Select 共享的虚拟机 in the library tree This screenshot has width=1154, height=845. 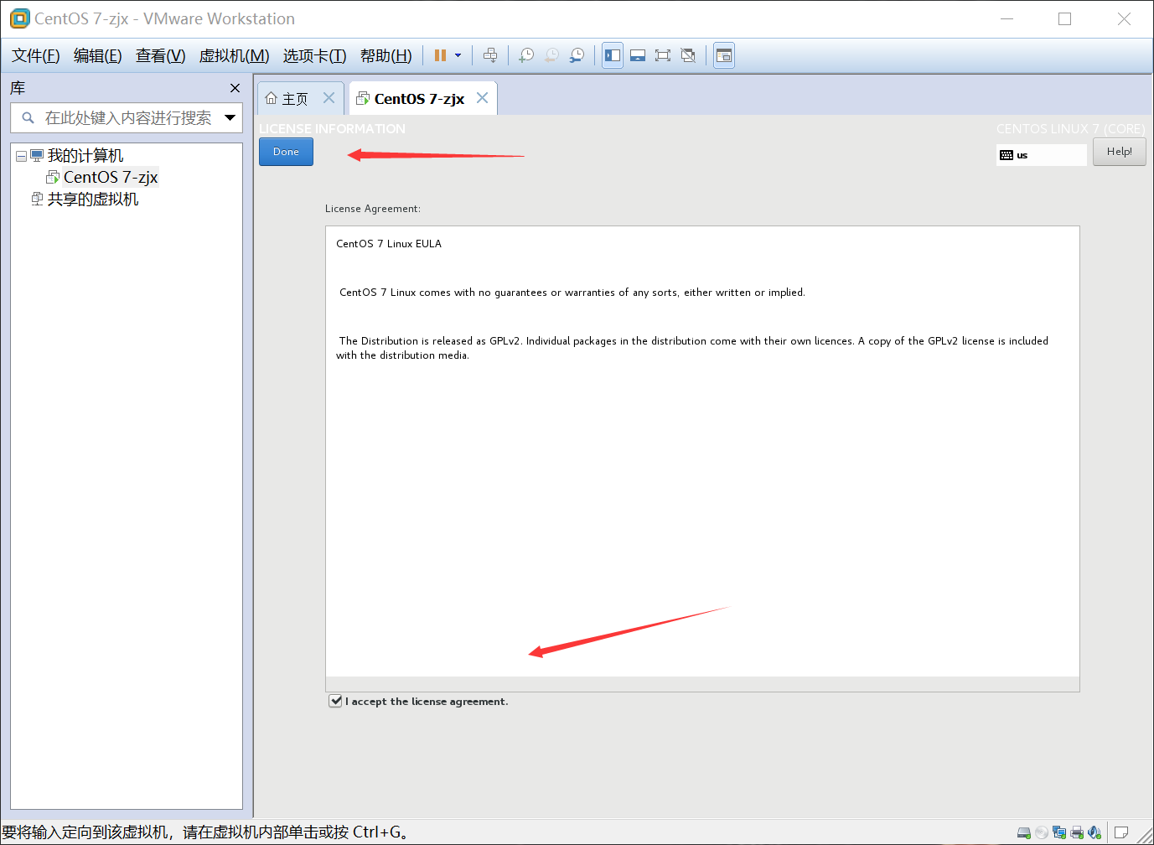tap(93, 200)
